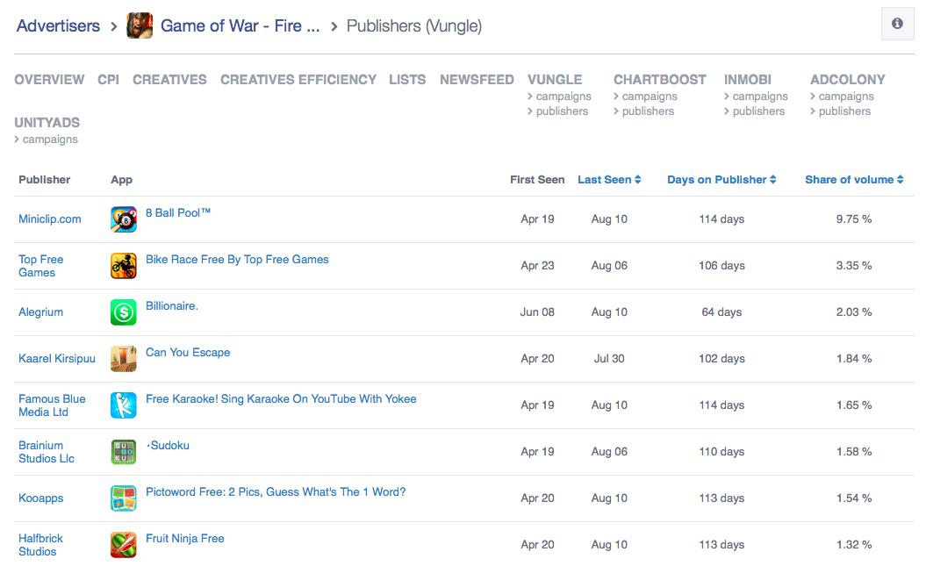Screen dimensions: 926x566
Task: Go to the Lists tab
Action: pyautogui.click(x=407, y=80)
